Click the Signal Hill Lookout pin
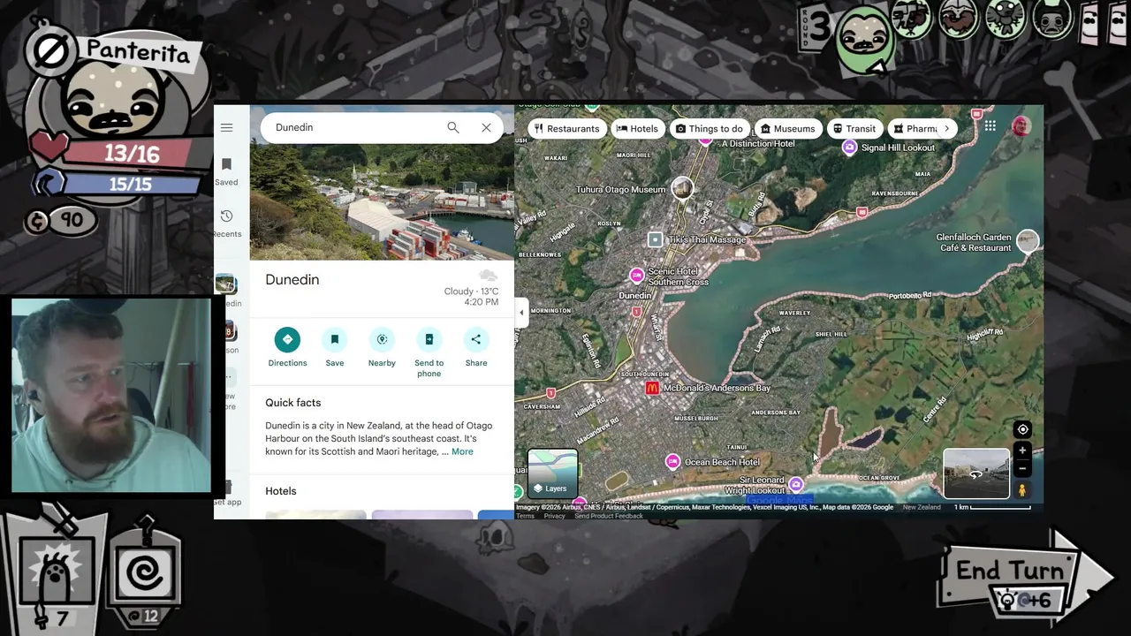1131x636 pixels. click(849, 148)
